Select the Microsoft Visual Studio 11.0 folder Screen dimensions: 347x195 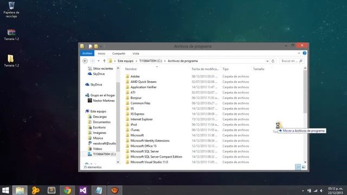coord(147,162)
